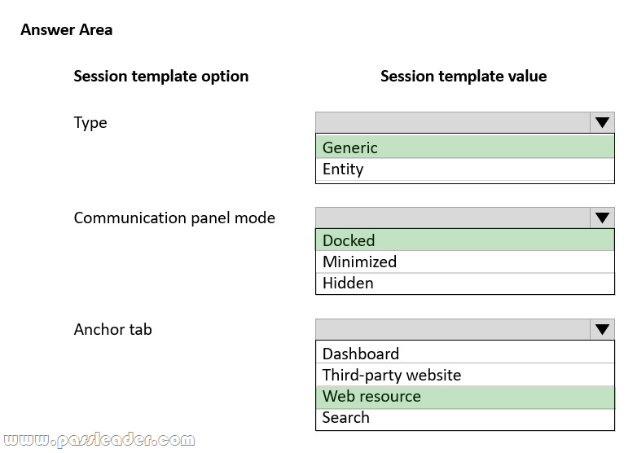Click the Session template value header
Viewport: 637px width, 453px height.
click(x=463, y=77)
